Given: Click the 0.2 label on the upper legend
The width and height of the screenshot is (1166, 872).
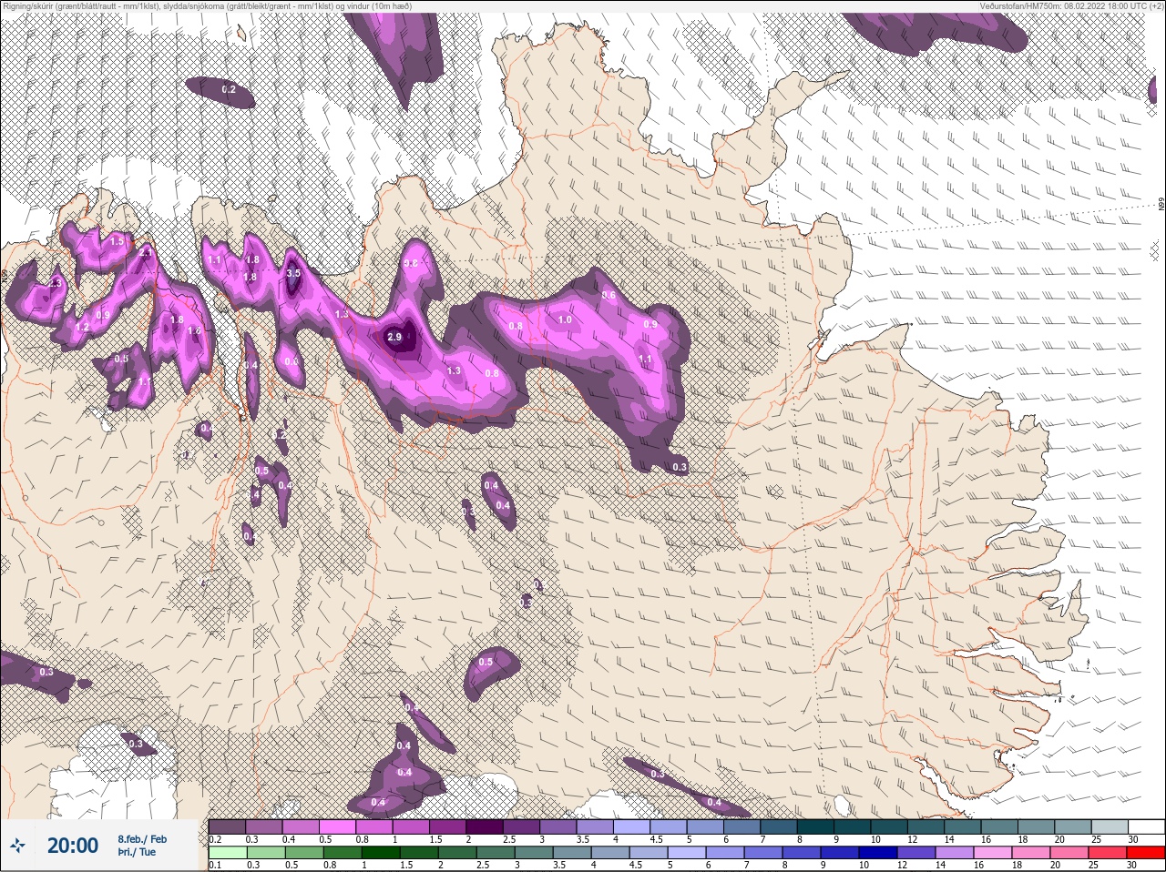Looking at the screenshot, I should point(215,839).
